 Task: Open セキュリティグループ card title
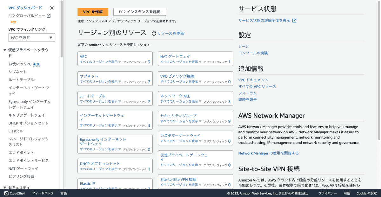178,116
